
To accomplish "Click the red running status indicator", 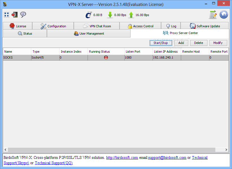I will pos(106,57).
